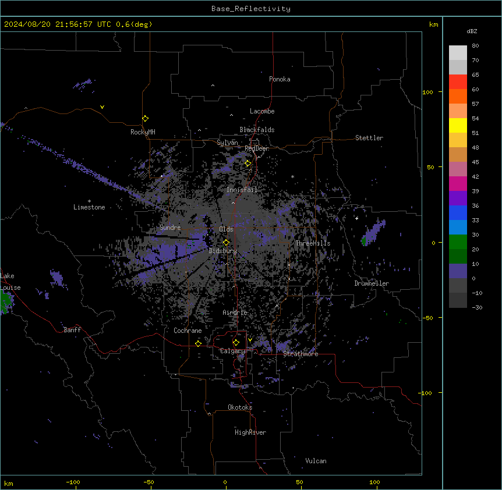Click the yellow diamond marker near RockyMH
Screen dimensions: 502x490
click(146, 119)
